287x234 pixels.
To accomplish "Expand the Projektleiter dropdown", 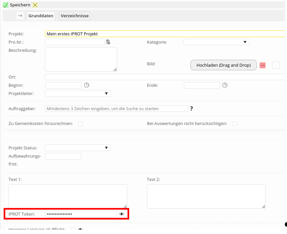I will [x=78, y=93].
